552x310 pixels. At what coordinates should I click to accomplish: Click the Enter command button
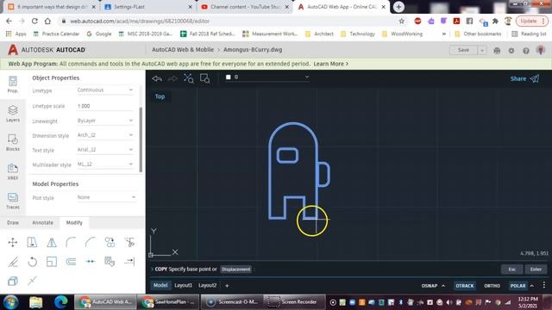pyautogui.click(x=536, y=270)
